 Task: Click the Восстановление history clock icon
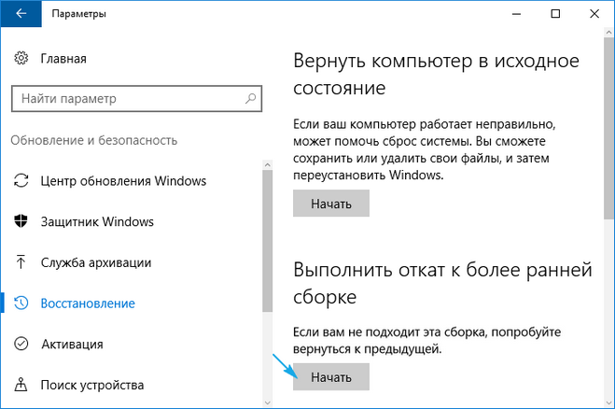[22, 303]
